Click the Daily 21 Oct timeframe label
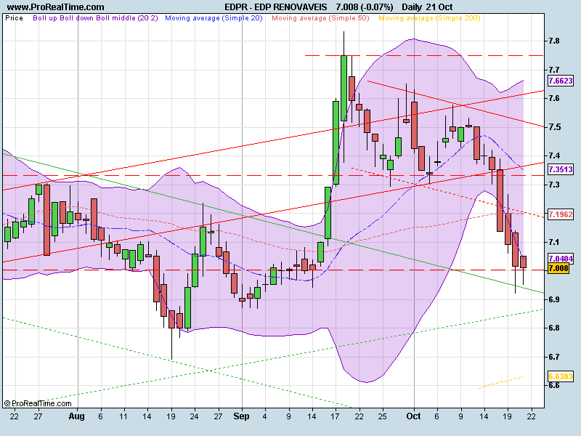Image resolution: width=581 pixels, height=436 pixels. click(427, 7)
